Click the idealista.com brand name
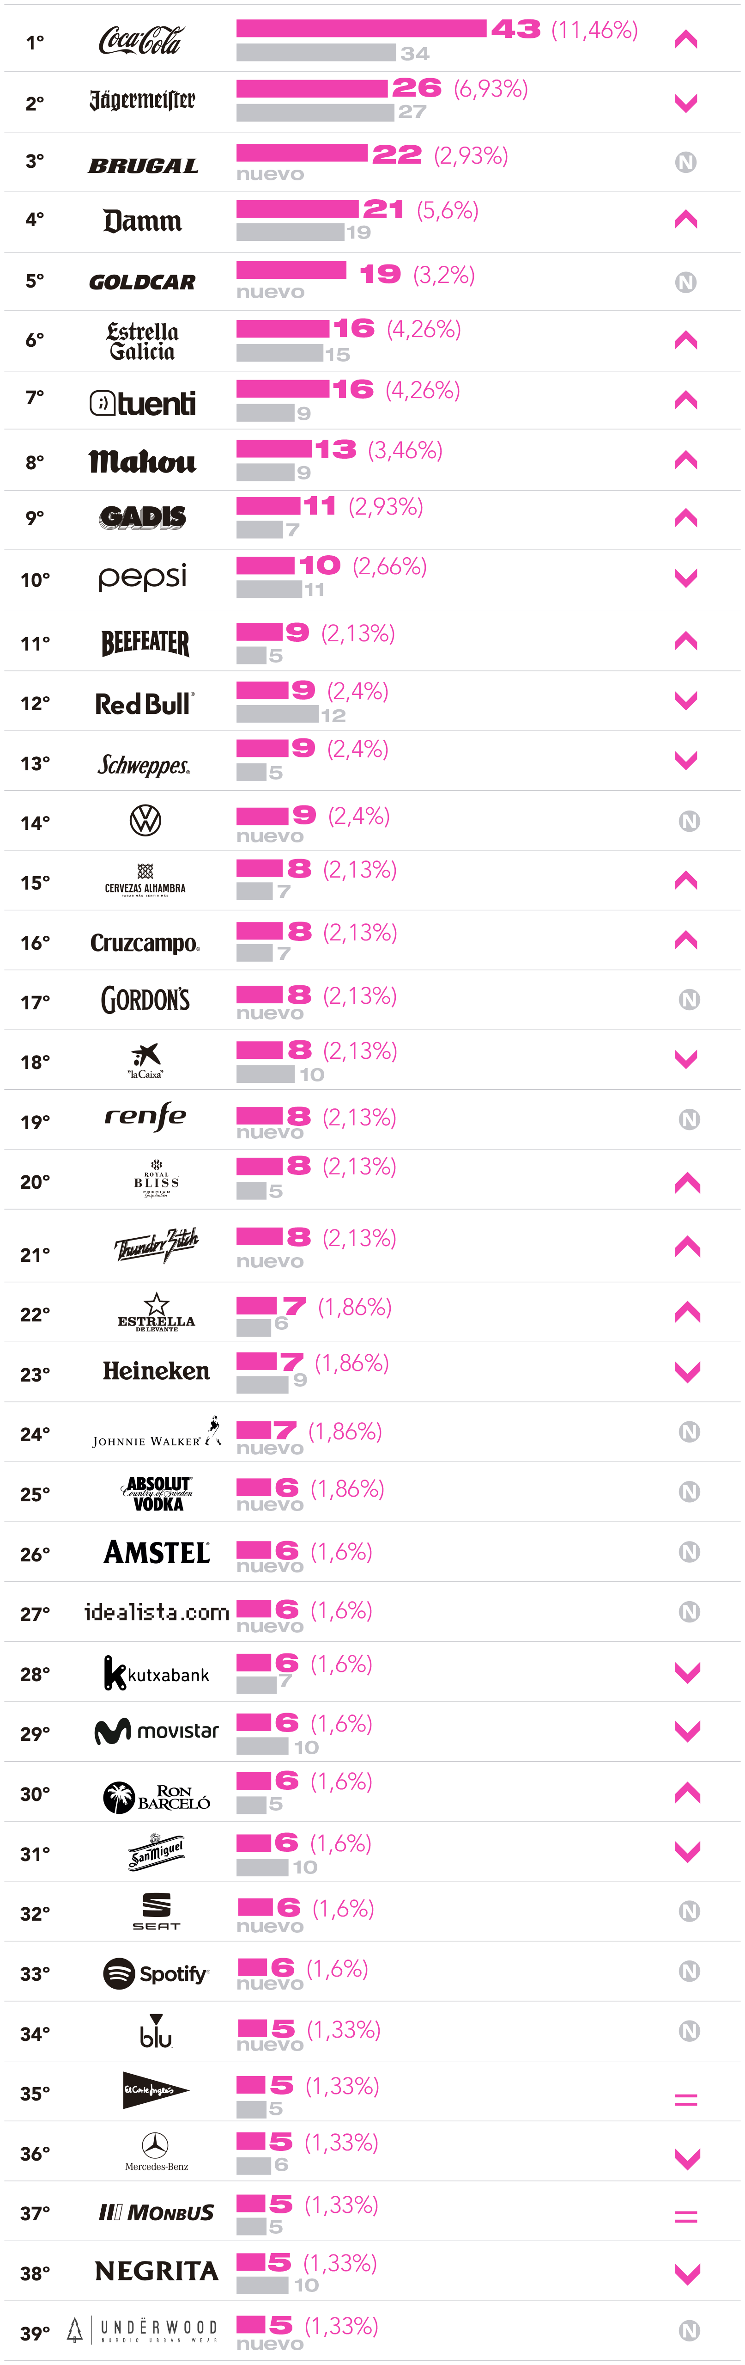The height and width of the screenshot is (2365, 745). pyautogui.click(x=157, y=1611)
